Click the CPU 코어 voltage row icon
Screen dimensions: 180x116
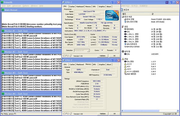(125, 62)
